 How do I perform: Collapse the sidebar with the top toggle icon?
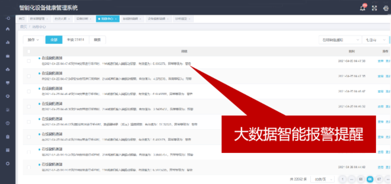coord(8,18)
